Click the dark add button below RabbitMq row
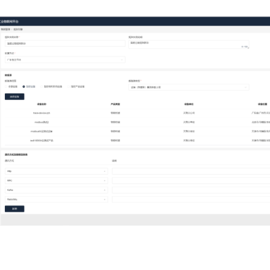Viewport: 270px width, 270px height. pos(15,209)
